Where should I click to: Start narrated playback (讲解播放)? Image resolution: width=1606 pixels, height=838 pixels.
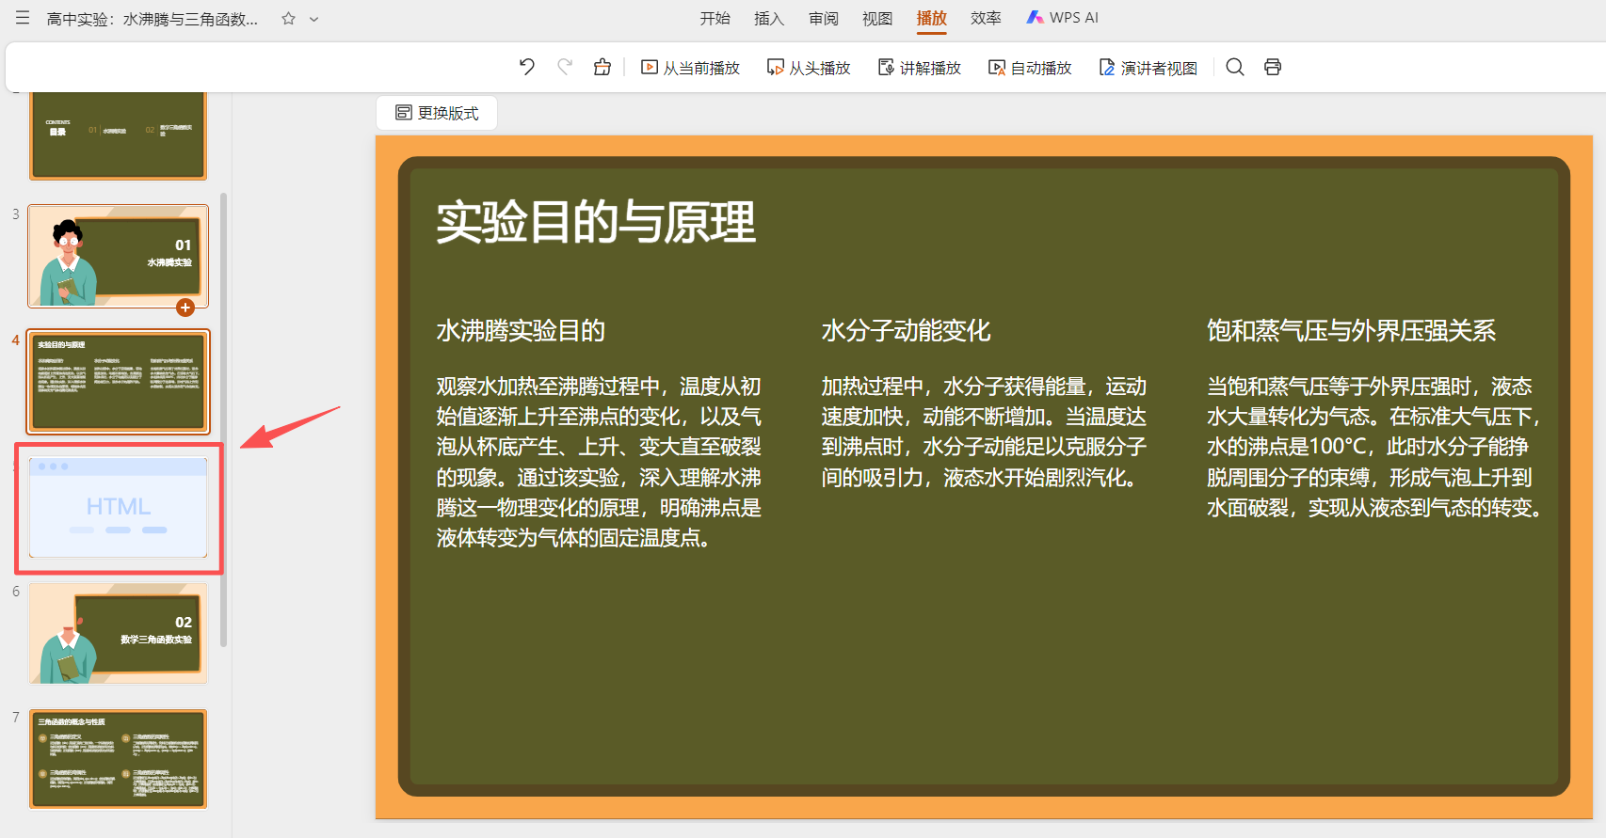point(920,68)
